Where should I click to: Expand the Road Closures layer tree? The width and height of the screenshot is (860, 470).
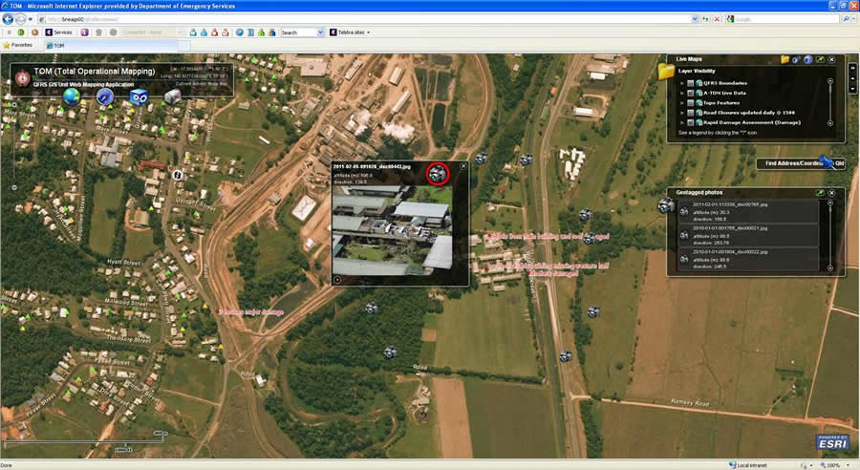[682, 113]
